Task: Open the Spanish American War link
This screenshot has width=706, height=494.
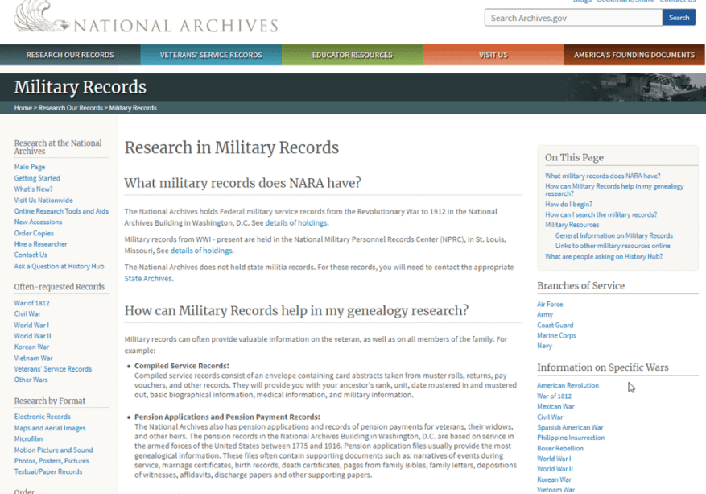Action: click(570, 427)
